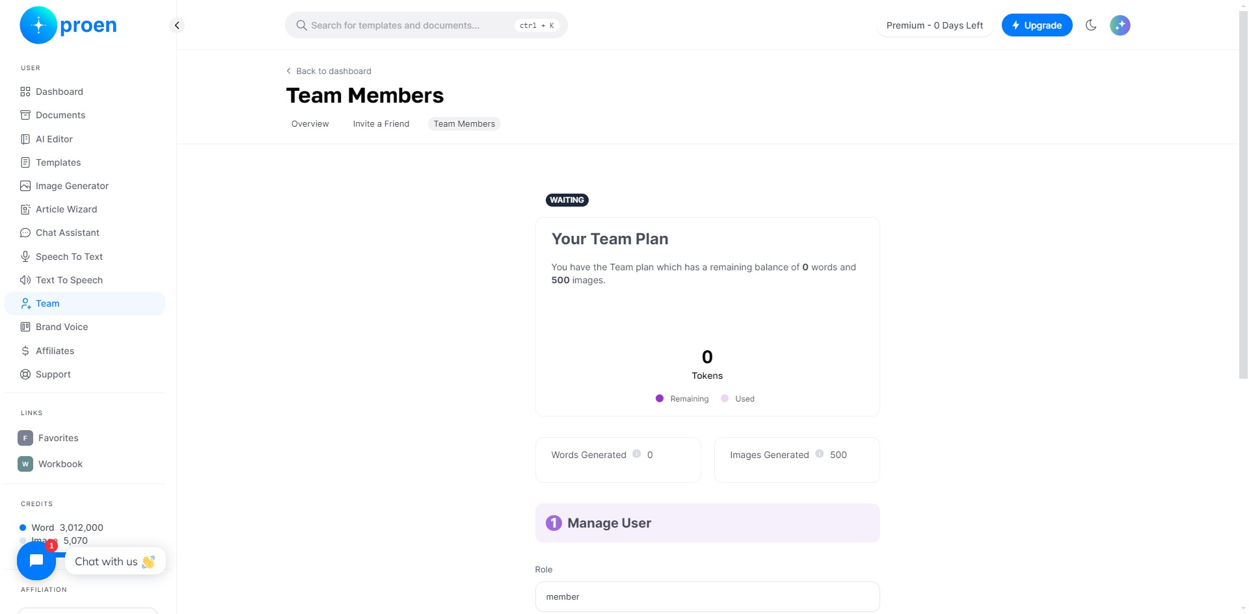
Task: Open the Role member dropdown field
Action: [x=707, y=596]
